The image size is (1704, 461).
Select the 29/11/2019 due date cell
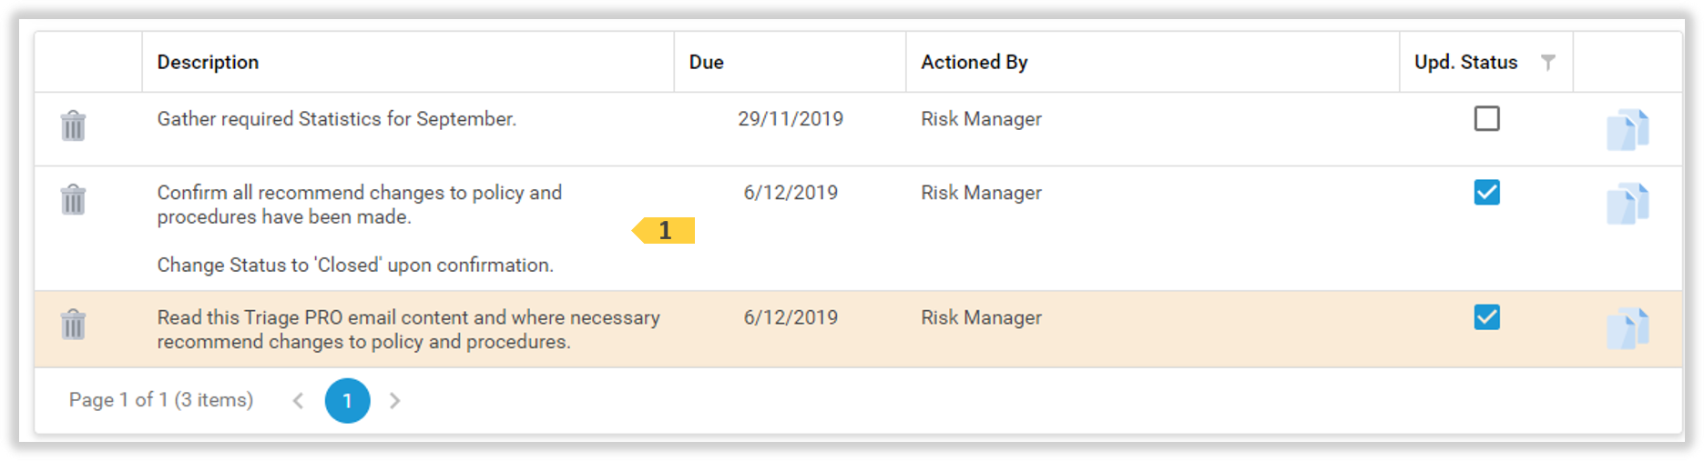(x=790, y=119)
